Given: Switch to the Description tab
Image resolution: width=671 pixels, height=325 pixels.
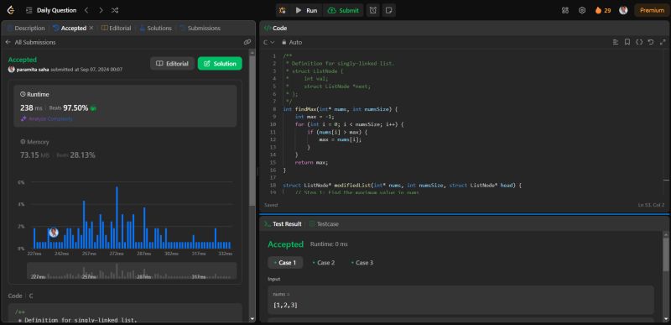Looking at the screenshot, I should (x=26, y=29).
